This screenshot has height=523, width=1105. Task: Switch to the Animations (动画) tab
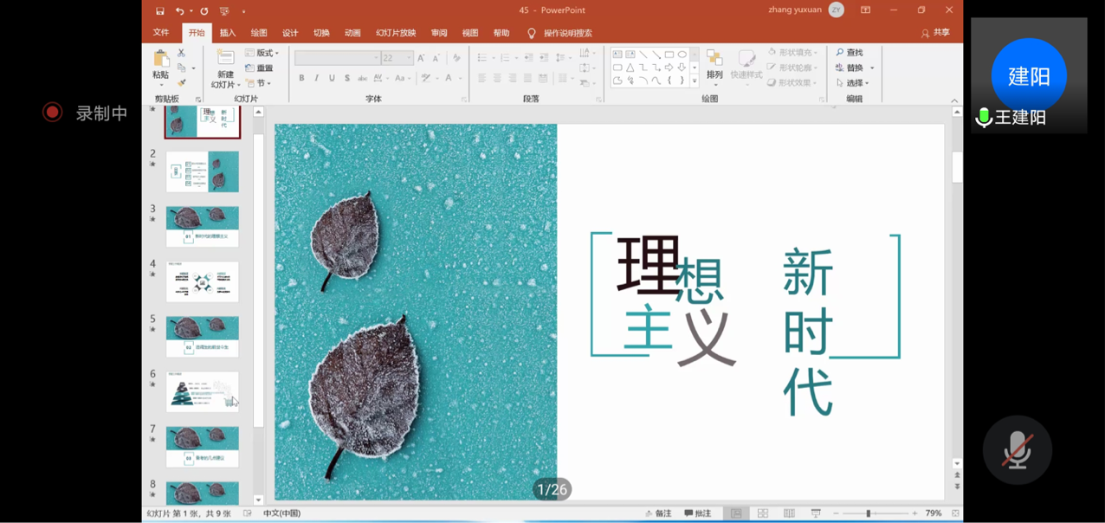(x=352, y=33)
